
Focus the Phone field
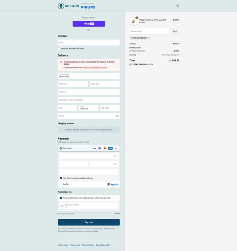click(x=89, y=116)
